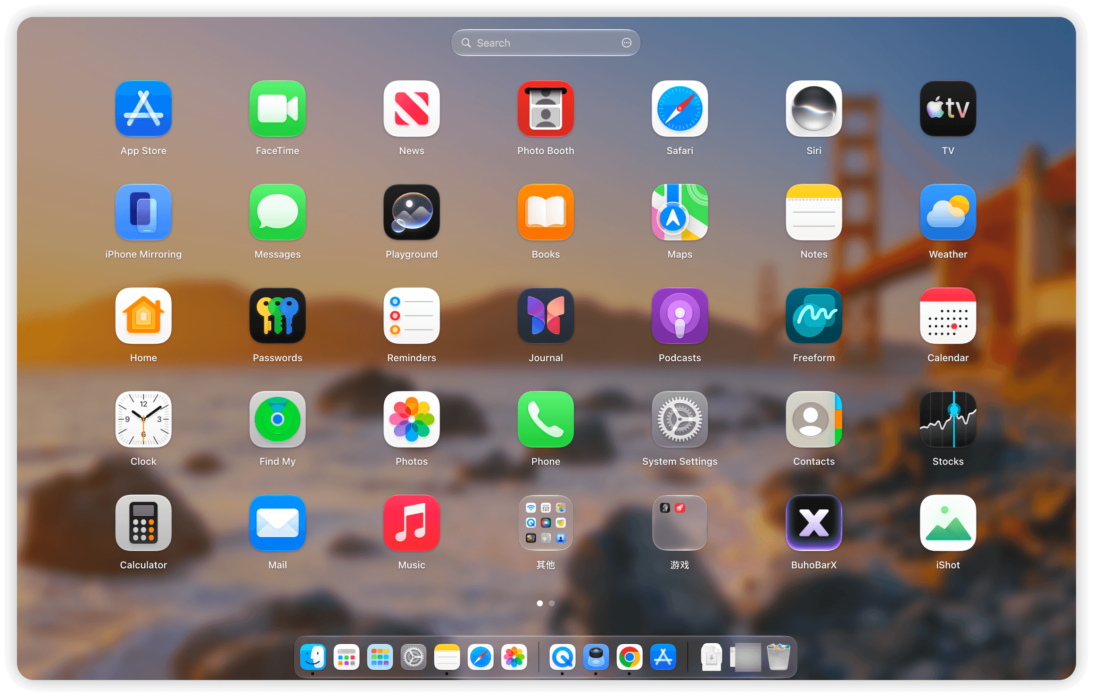Open System Settings gear in the Dock
Viewport: 1093px width, 697px height.
click(414, 657)
